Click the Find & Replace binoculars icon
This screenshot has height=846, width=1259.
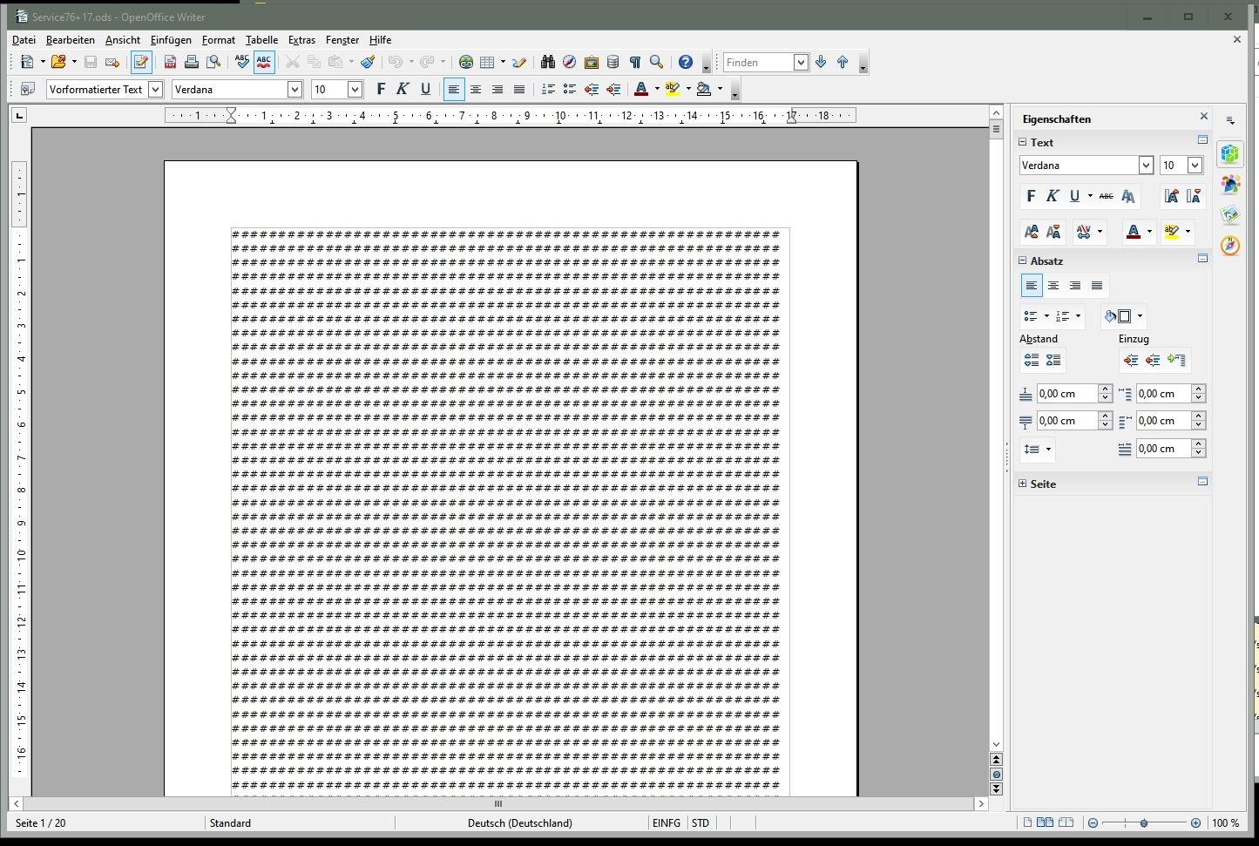click(547, 63)
